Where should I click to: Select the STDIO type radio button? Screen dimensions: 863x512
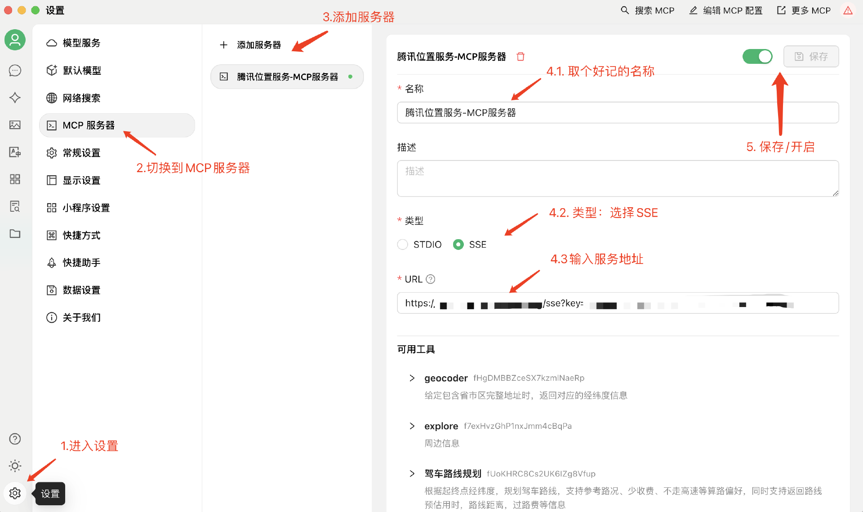click(403, 245)
